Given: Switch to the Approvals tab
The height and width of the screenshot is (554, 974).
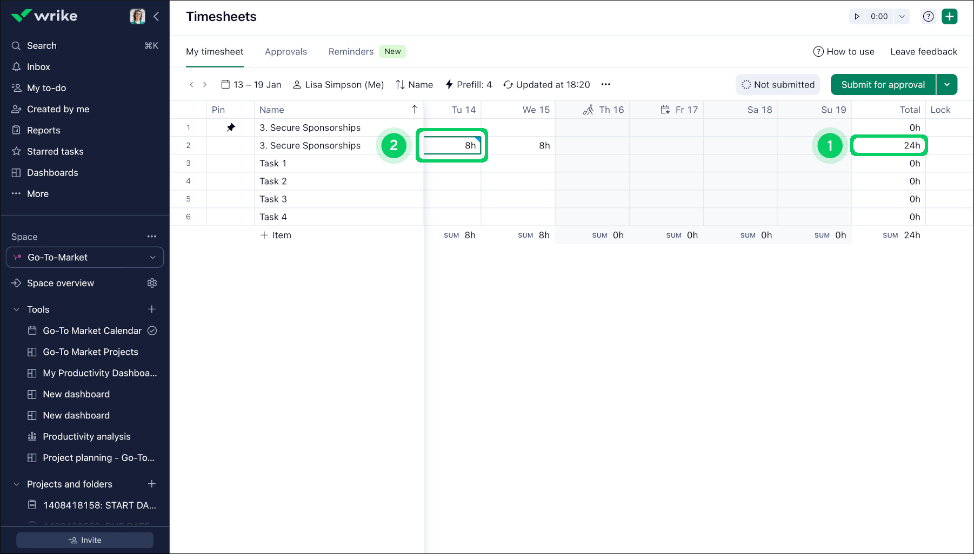Looking at the screenshot, I should click(x=285, y=52).
